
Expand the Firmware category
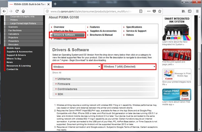[104, 84]
